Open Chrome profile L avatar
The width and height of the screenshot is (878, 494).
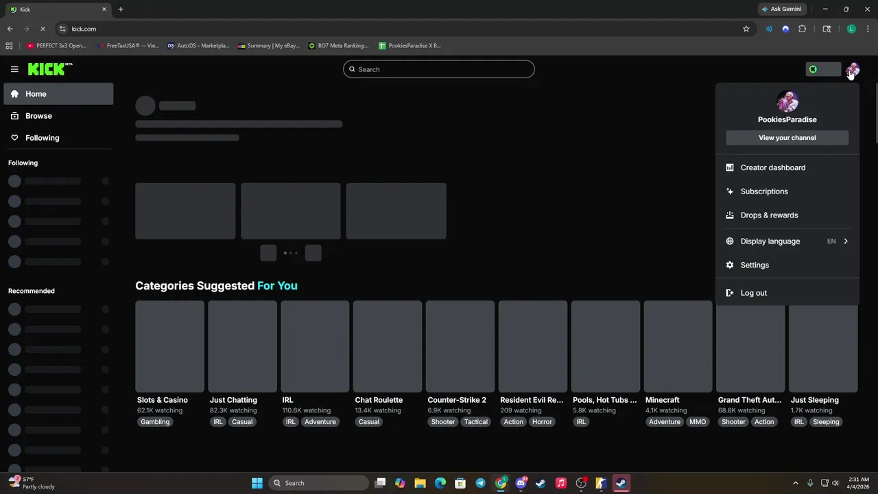851,29
